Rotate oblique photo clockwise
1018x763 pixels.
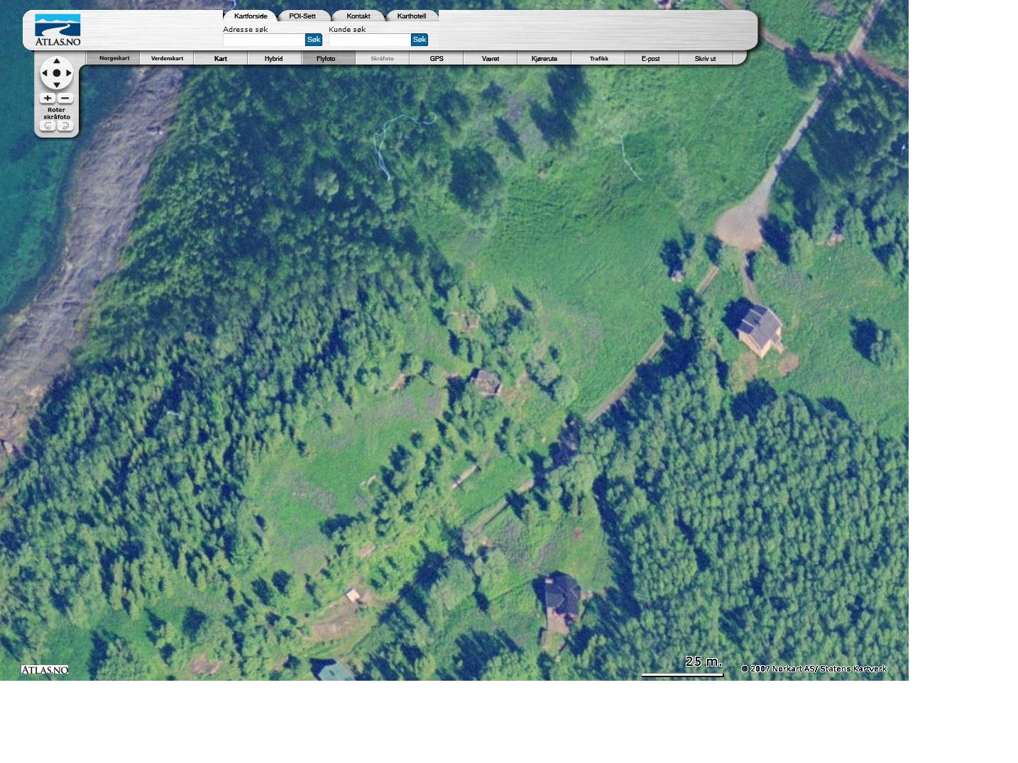pos(65,126)
